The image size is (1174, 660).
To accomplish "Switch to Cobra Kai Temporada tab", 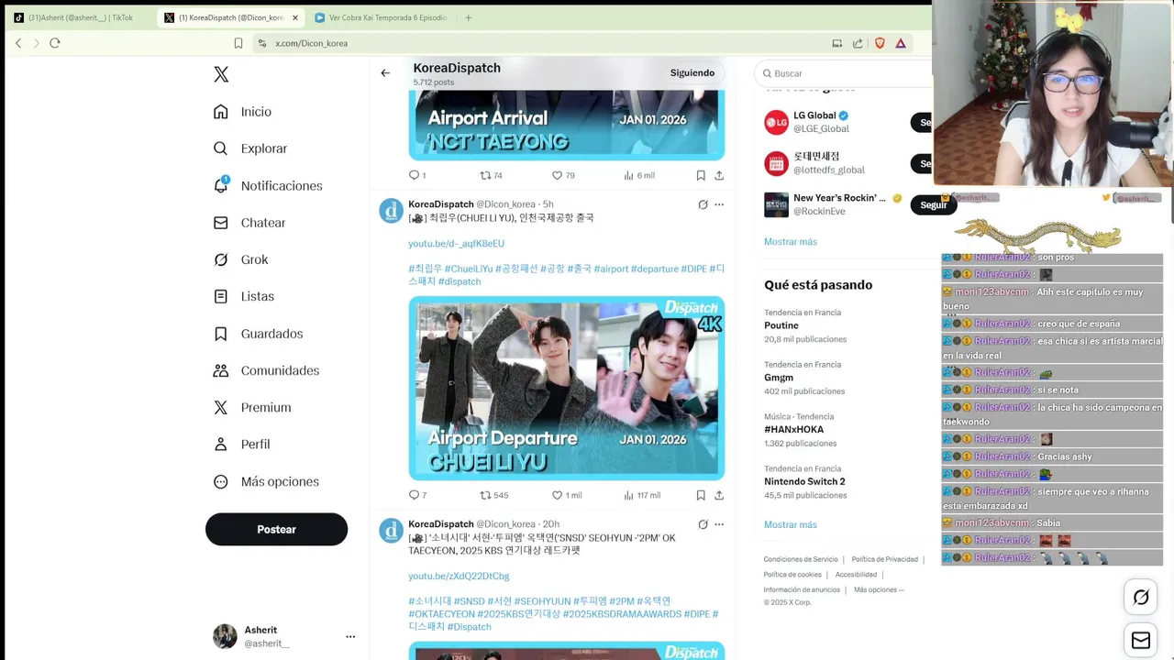I will click(381, 17).
